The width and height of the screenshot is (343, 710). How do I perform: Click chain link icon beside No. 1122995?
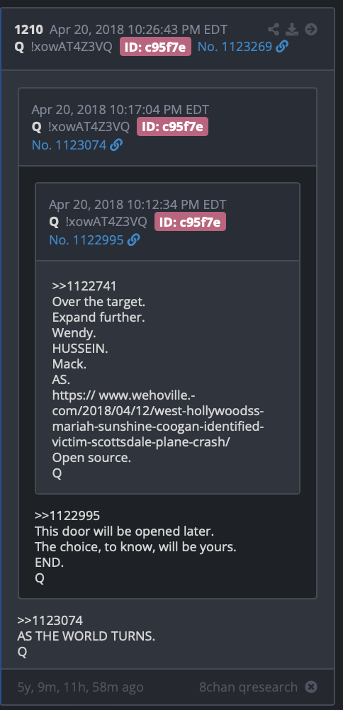[x=134, y=240]
